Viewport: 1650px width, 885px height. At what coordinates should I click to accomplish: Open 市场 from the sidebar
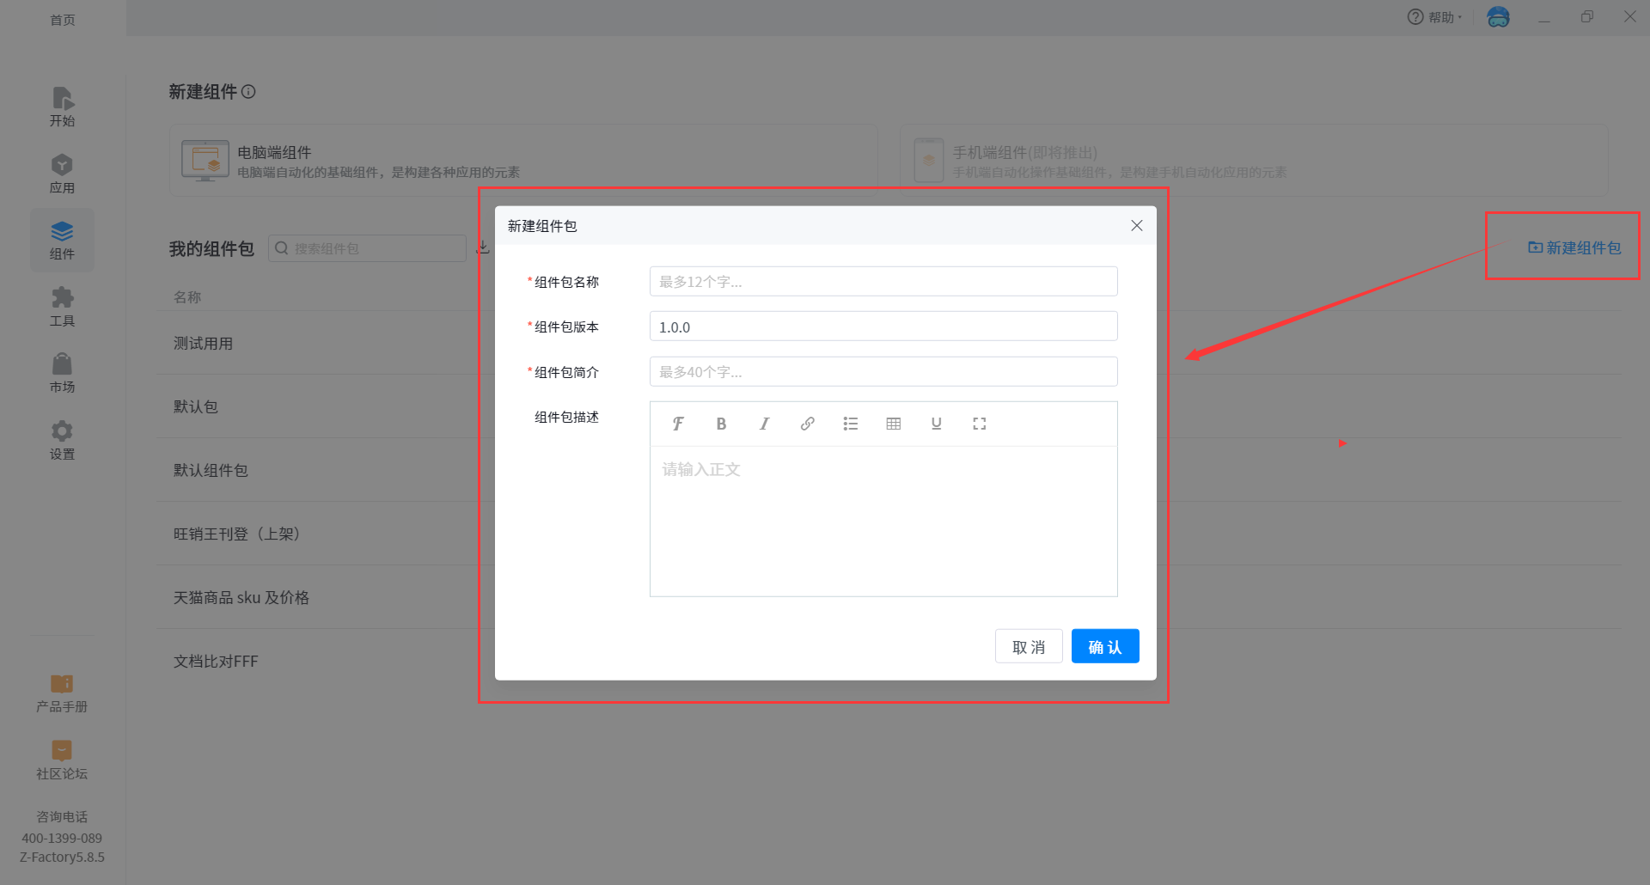(62, 373)
